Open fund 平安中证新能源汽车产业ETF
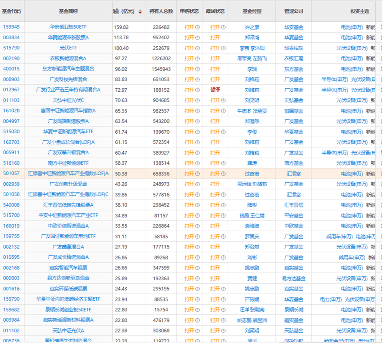 tap(68, 215)
